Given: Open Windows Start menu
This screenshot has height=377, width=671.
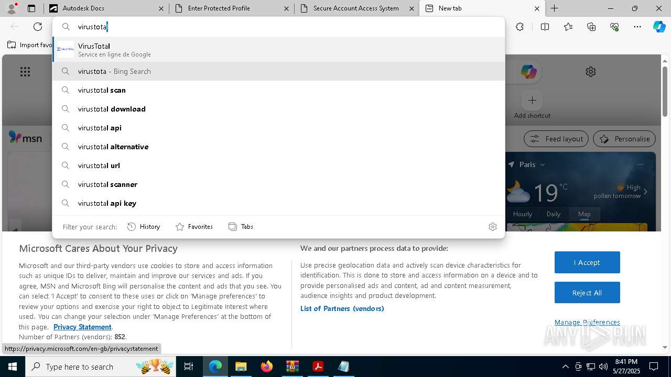Looking at the screenshot, I should [13, 367].
